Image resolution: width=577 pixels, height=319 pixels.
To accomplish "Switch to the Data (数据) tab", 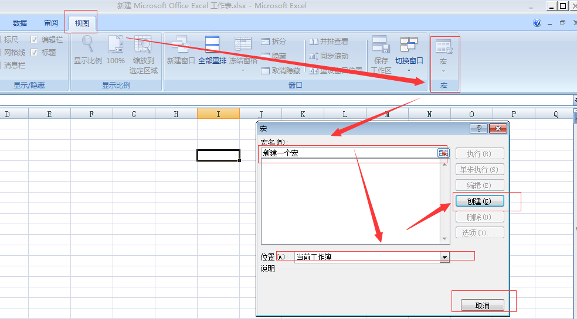I will (x=20, y=23).
